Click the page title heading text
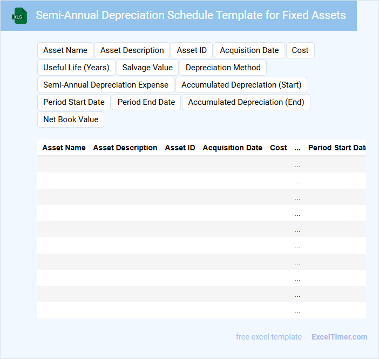 [x=191, y=15]
